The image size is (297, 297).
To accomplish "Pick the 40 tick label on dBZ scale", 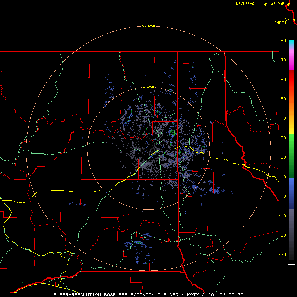I will click(283, 118).
